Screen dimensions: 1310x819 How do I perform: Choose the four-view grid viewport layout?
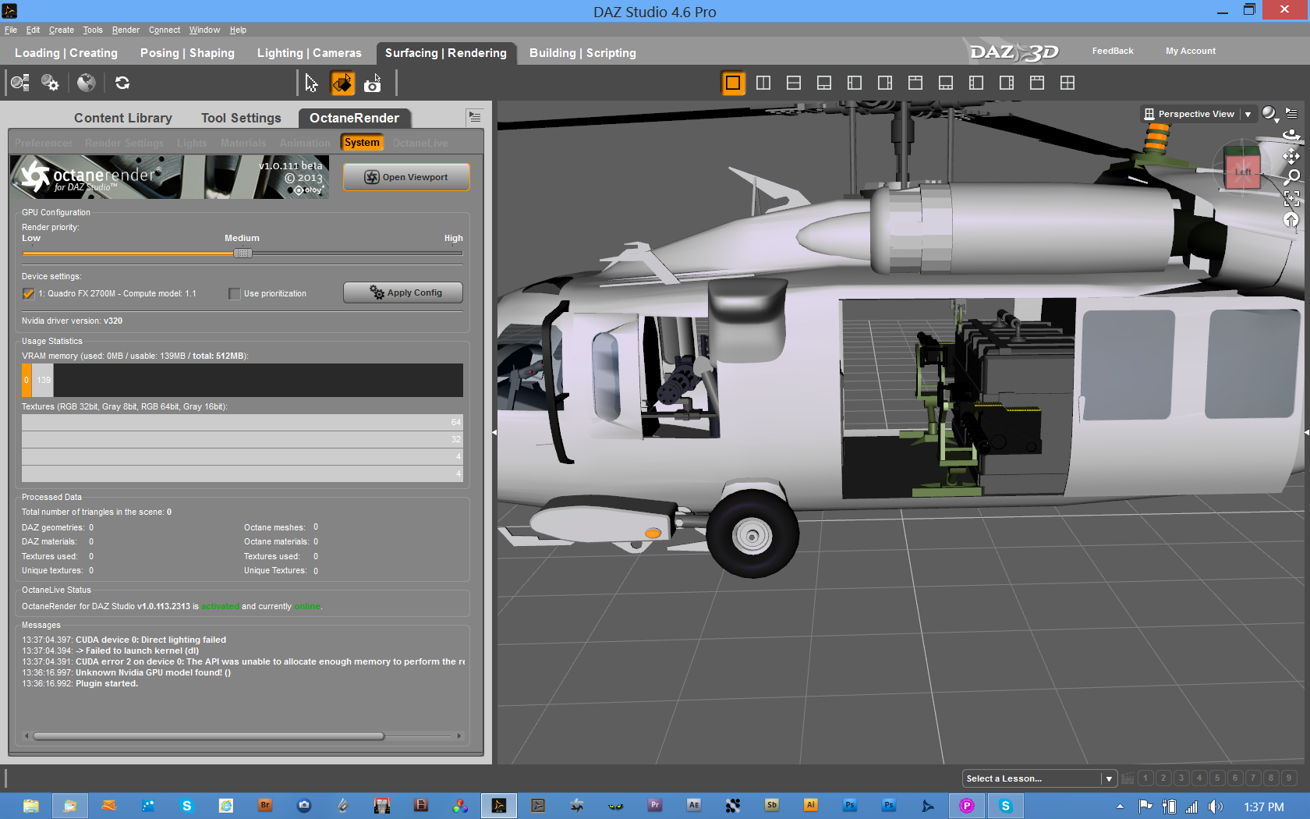(1067, 83)
